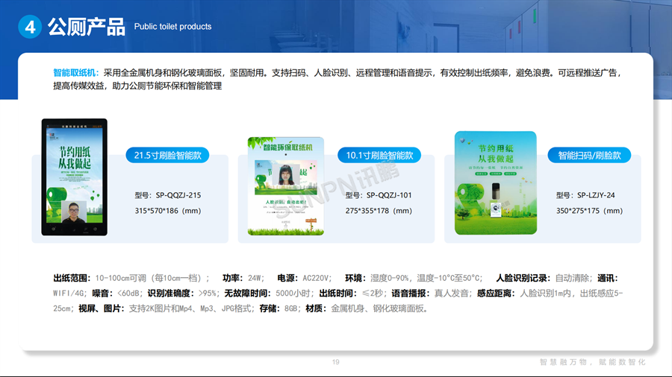Viewport: 672px width, 377px height.
Task: Open the 21.5 inch black dispenser image
Action: tap(74, 177)
